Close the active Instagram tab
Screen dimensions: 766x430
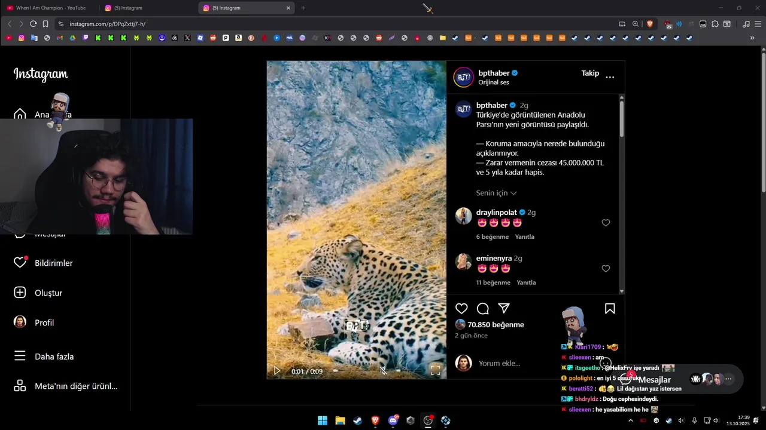pos(288,8)
